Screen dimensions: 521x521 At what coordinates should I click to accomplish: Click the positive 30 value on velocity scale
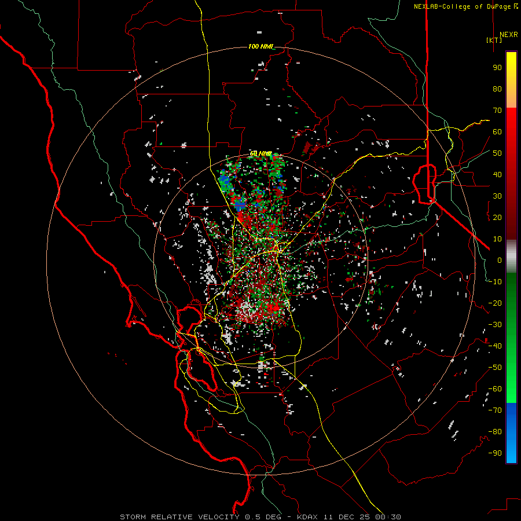pyautogui.click(x=497, y=196)
